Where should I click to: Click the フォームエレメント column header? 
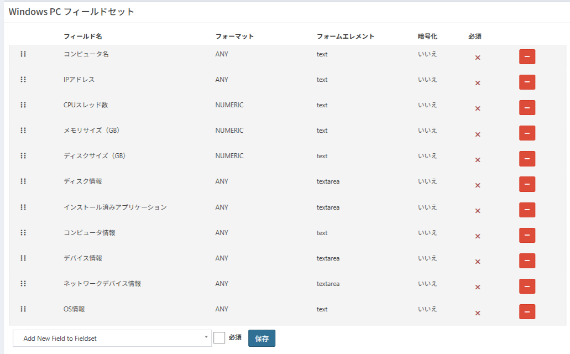tap(346, 37)
